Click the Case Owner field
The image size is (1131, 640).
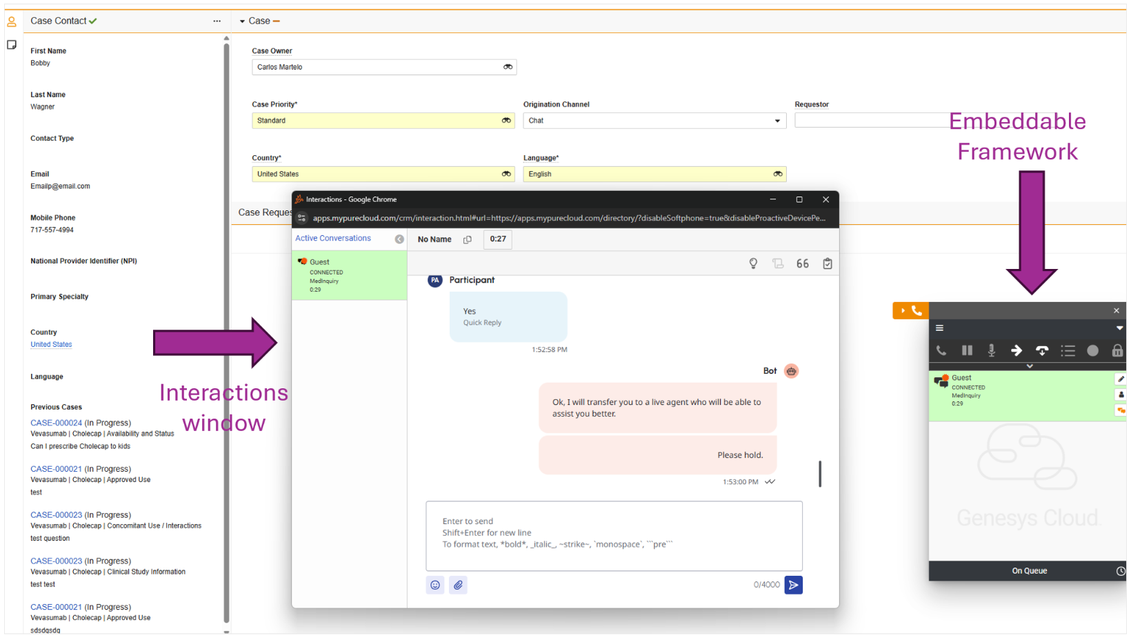tap(384, 67)
